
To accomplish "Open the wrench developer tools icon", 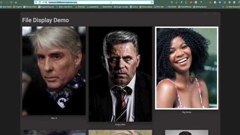I will click(181, 2).
